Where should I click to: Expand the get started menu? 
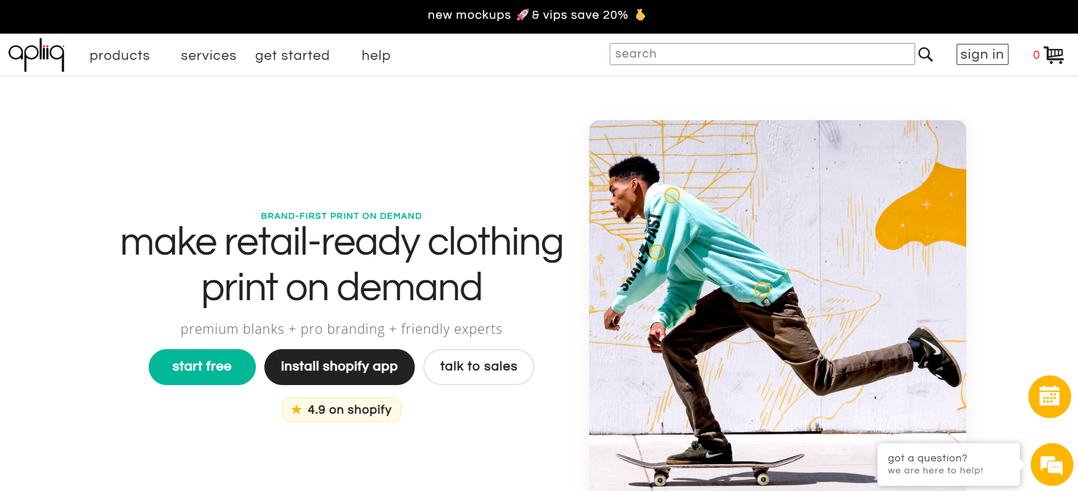tap(292, 55)
